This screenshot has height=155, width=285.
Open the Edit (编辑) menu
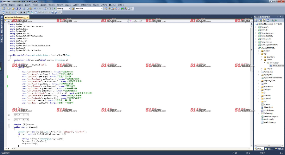point(12,5)
